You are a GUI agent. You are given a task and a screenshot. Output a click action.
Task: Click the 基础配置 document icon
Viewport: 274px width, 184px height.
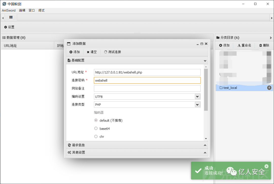[x=69, y=60]
